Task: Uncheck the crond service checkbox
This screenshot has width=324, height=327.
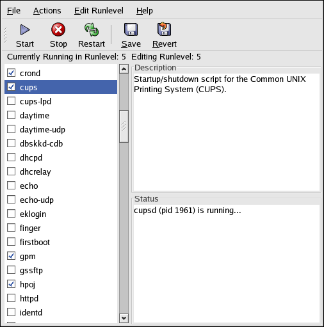Action: (12, 73)
